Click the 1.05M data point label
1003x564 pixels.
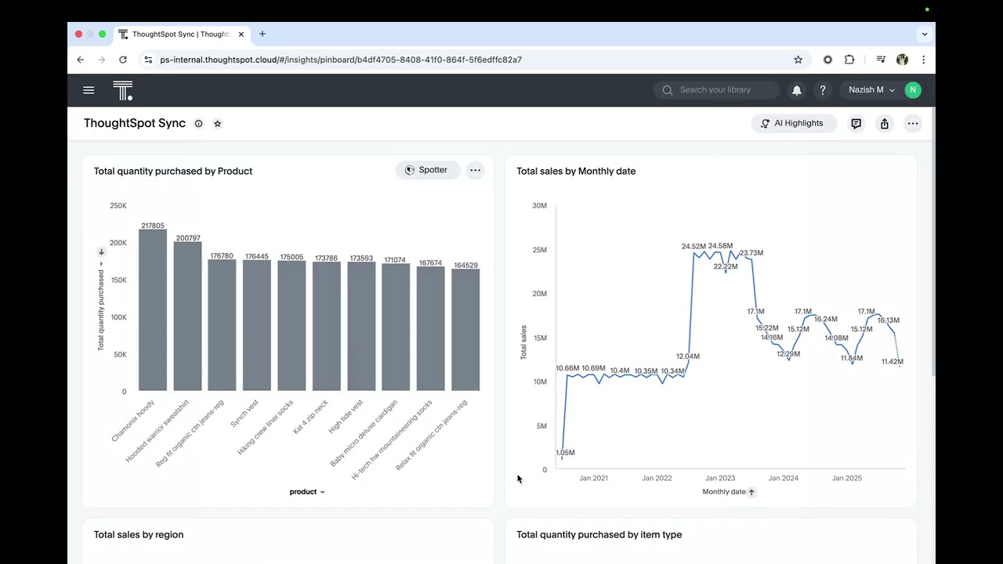coord(565,453)
